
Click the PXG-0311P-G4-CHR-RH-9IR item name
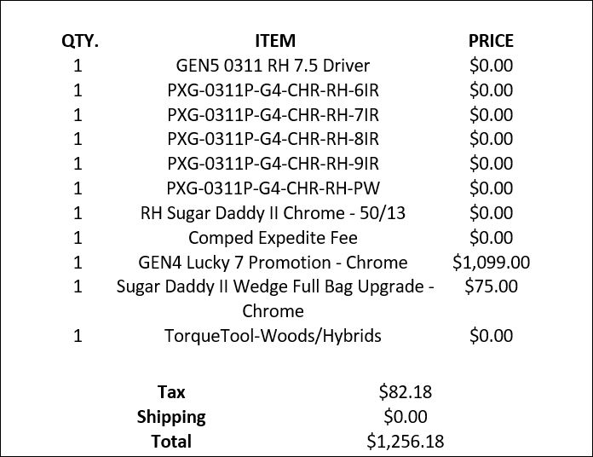pyautogui.click(x=273, y=164)
